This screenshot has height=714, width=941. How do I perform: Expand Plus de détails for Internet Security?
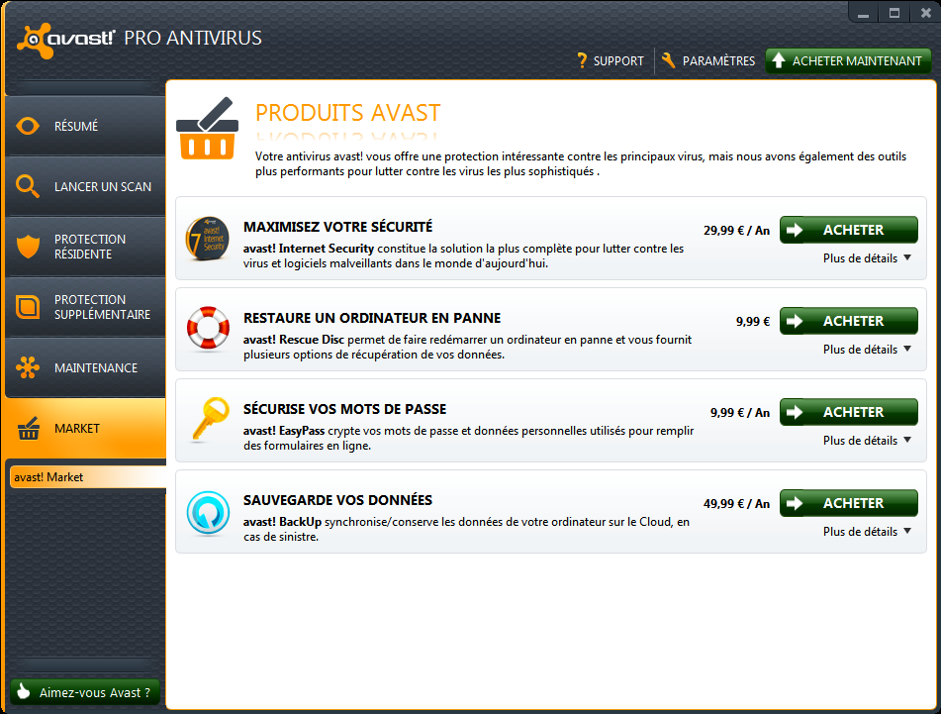tap(867, 258)
